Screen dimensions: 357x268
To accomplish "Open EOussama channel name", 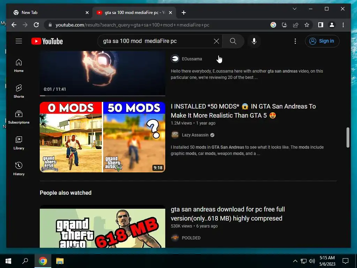I will (x=192, y=59).
